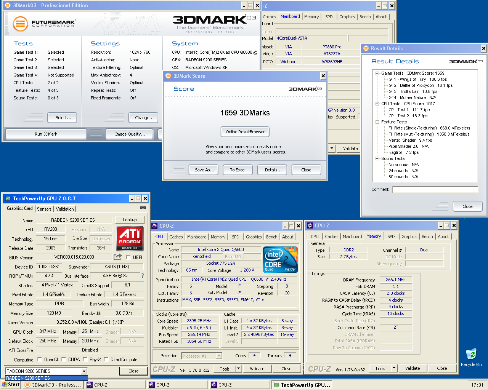The image size is (488, 390).
Task: Switch to Sensors tab in GPU-Z
Action: (x=44, y=209)
